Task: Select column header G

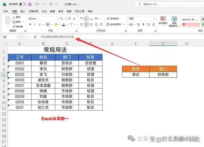Action: [163, 44]
